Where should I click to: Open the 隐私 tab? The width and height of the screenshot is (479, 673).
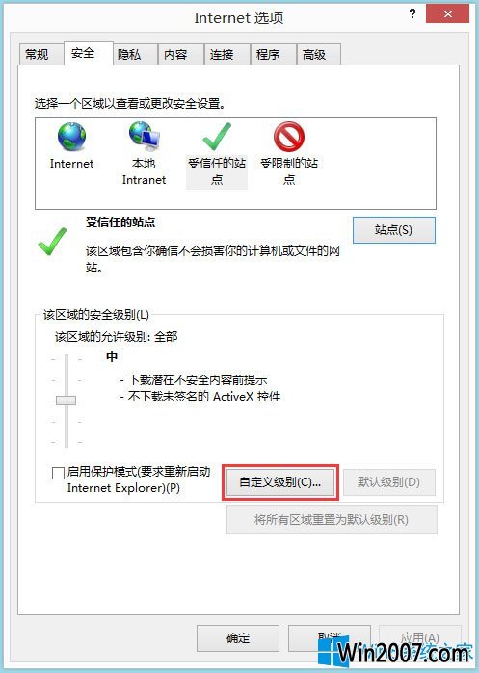pos(129,55)
